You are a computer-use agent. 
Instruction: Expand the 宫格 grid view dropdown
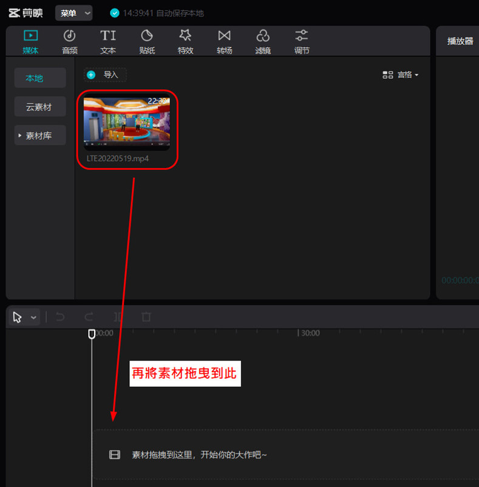tap(401, 75)
